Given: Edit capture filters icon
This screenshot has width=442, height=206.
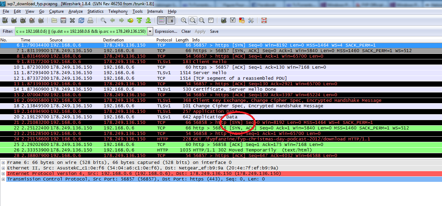Looking at the screenshot, I should [224, 20].
